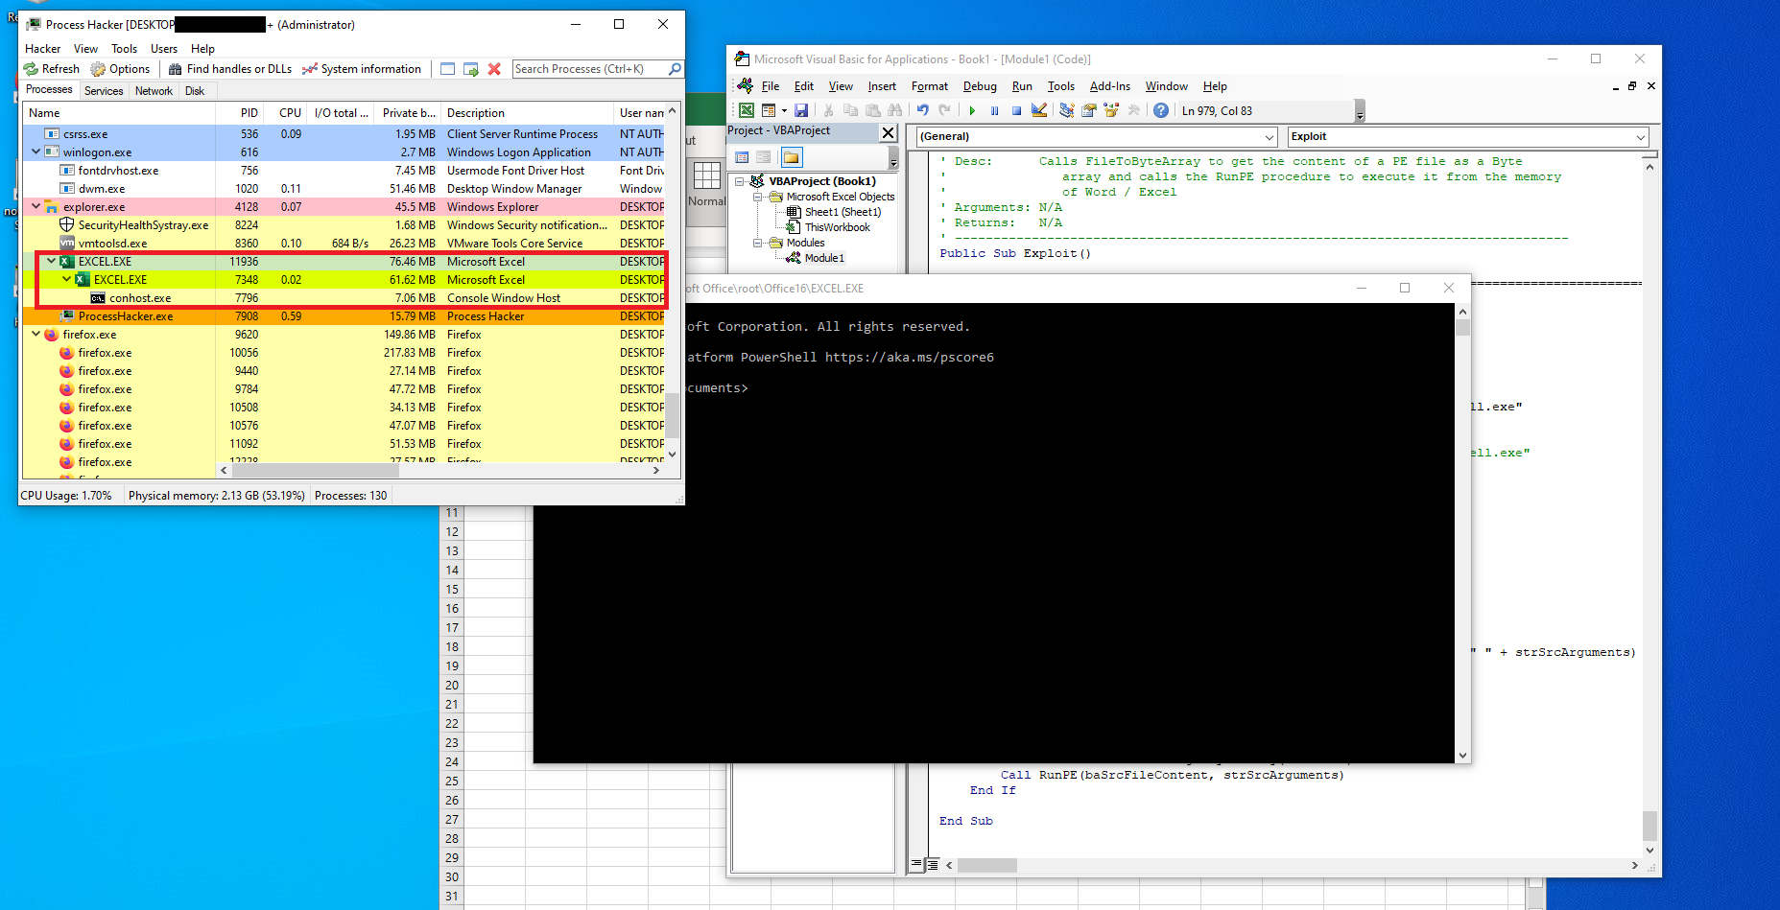Click the Paste icon in VBA toolbar
The height and width of the screenshot is (910, 1780).
(x=872, y=110)
